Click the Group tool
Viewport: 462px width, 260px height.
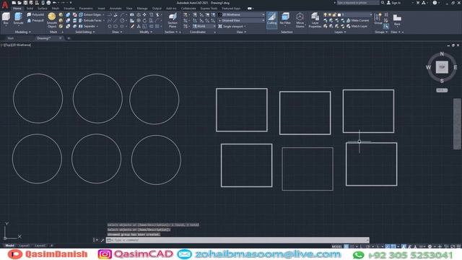(x=378, y=19)
